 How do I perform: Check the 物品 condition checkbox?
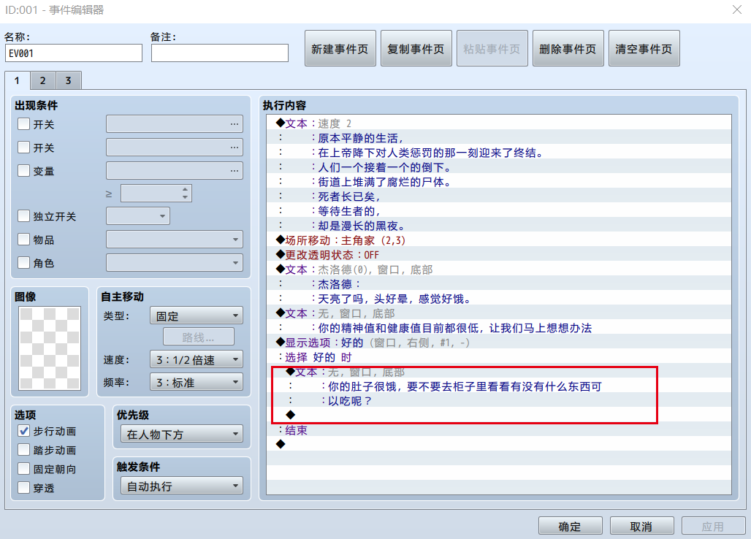(23, 239)
